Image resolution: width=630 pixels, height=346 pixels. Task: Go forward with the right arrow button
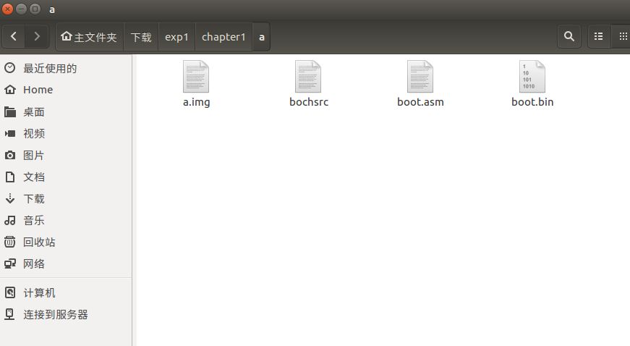pos(37,37)
